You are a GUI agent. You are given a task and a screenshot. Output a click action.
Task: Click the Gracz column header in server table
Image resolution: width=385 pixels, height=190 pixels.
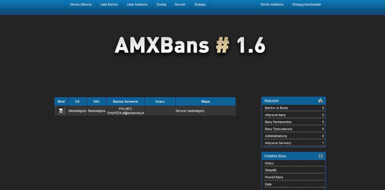pos(160,101)
